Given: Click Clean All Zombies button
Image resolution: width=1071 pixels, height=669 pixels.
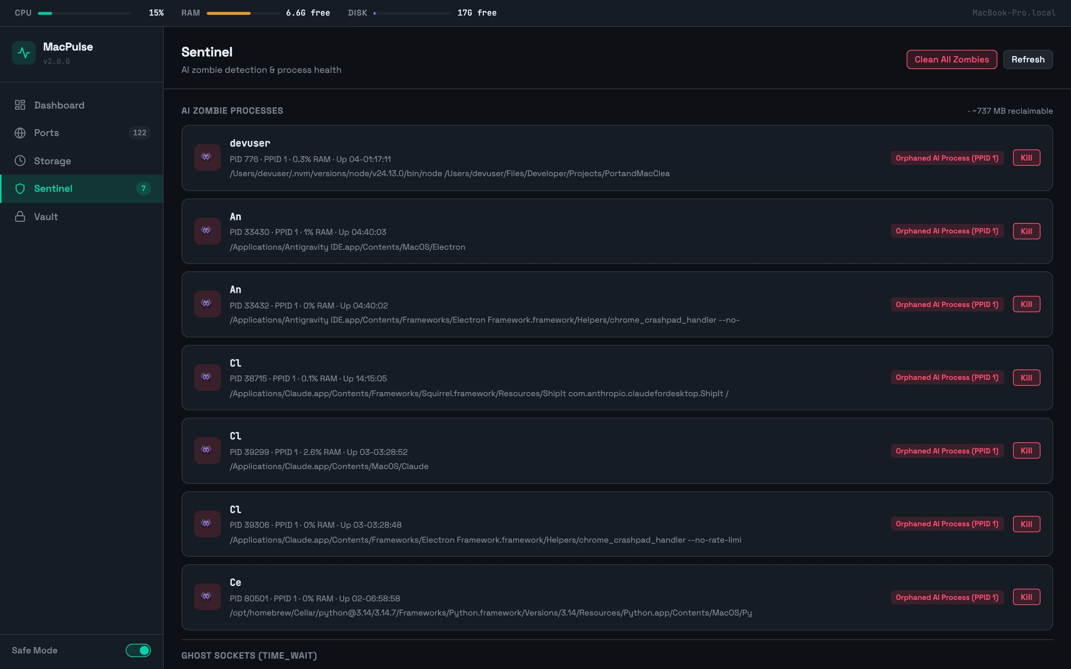Looking at the screenshot, I should pos(952,59).
